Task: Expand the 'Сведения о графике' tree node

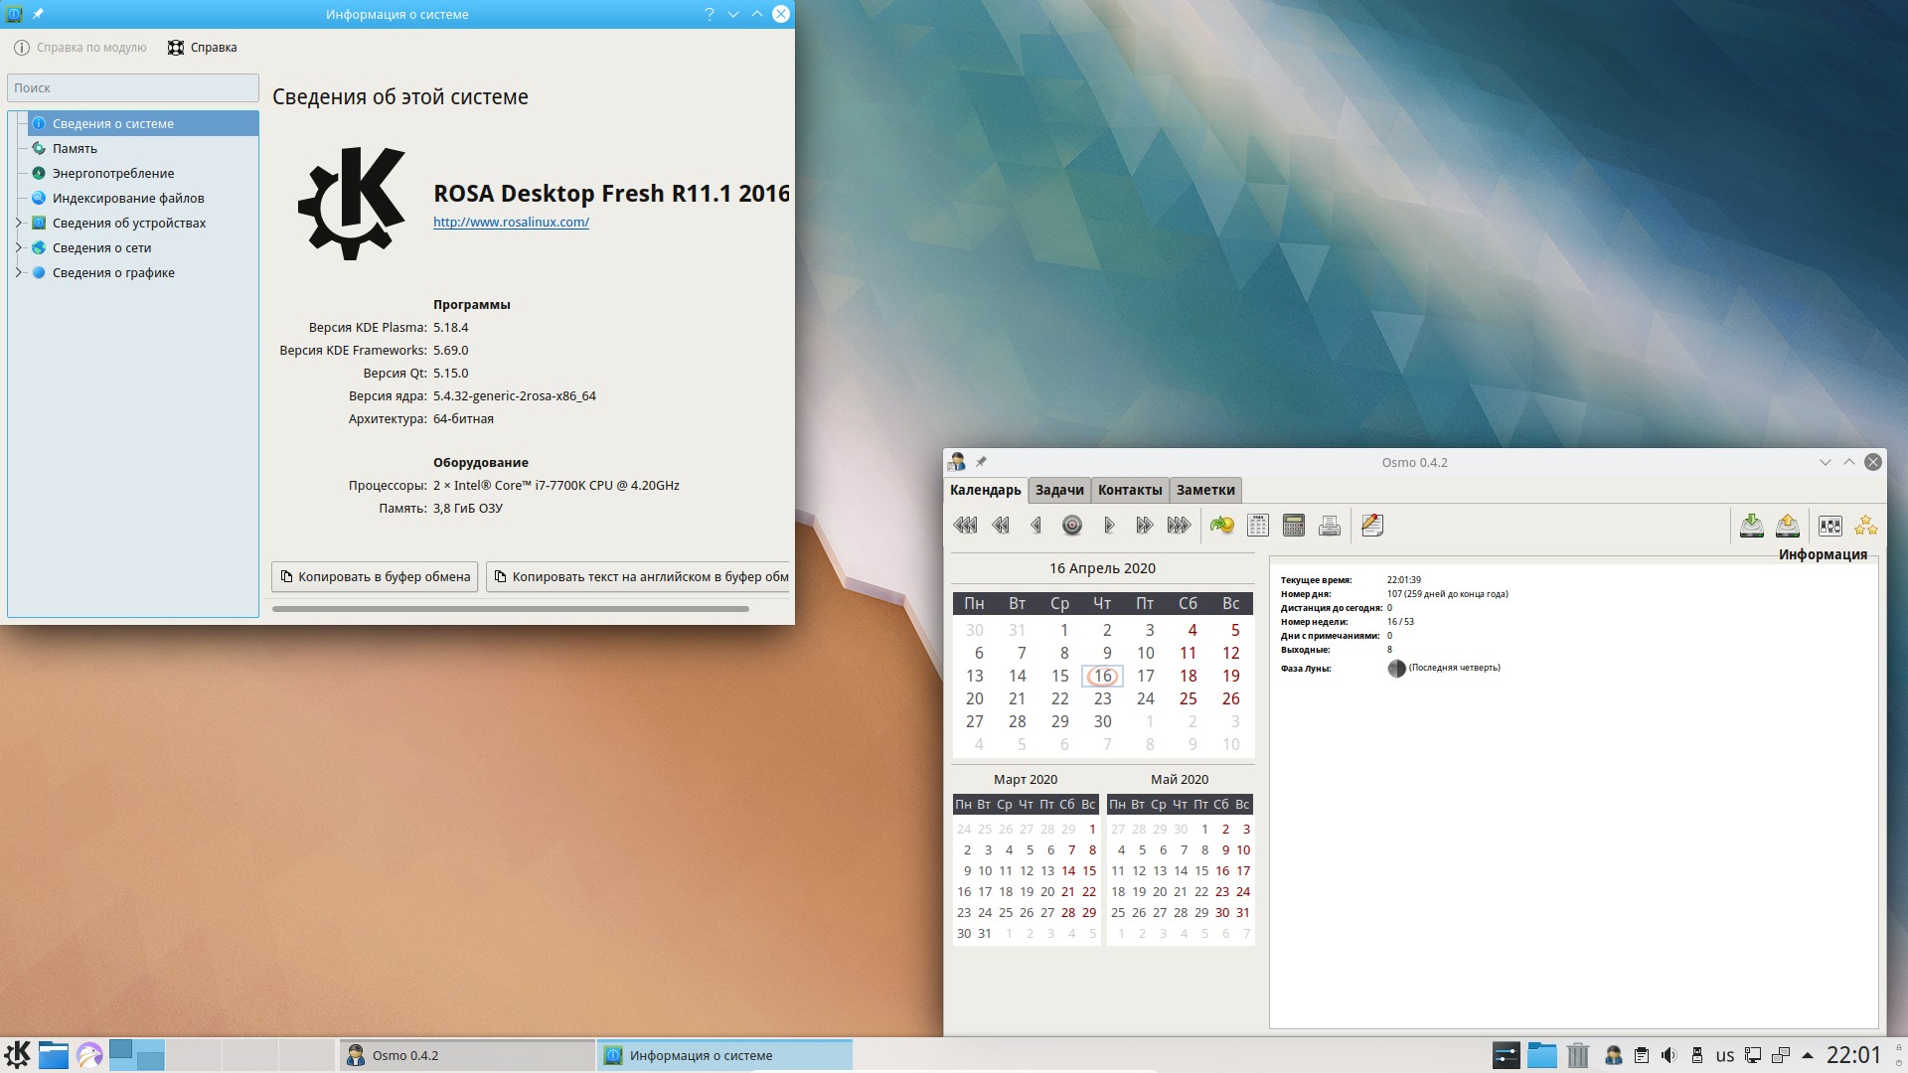Action: click(x=18, y=272)
